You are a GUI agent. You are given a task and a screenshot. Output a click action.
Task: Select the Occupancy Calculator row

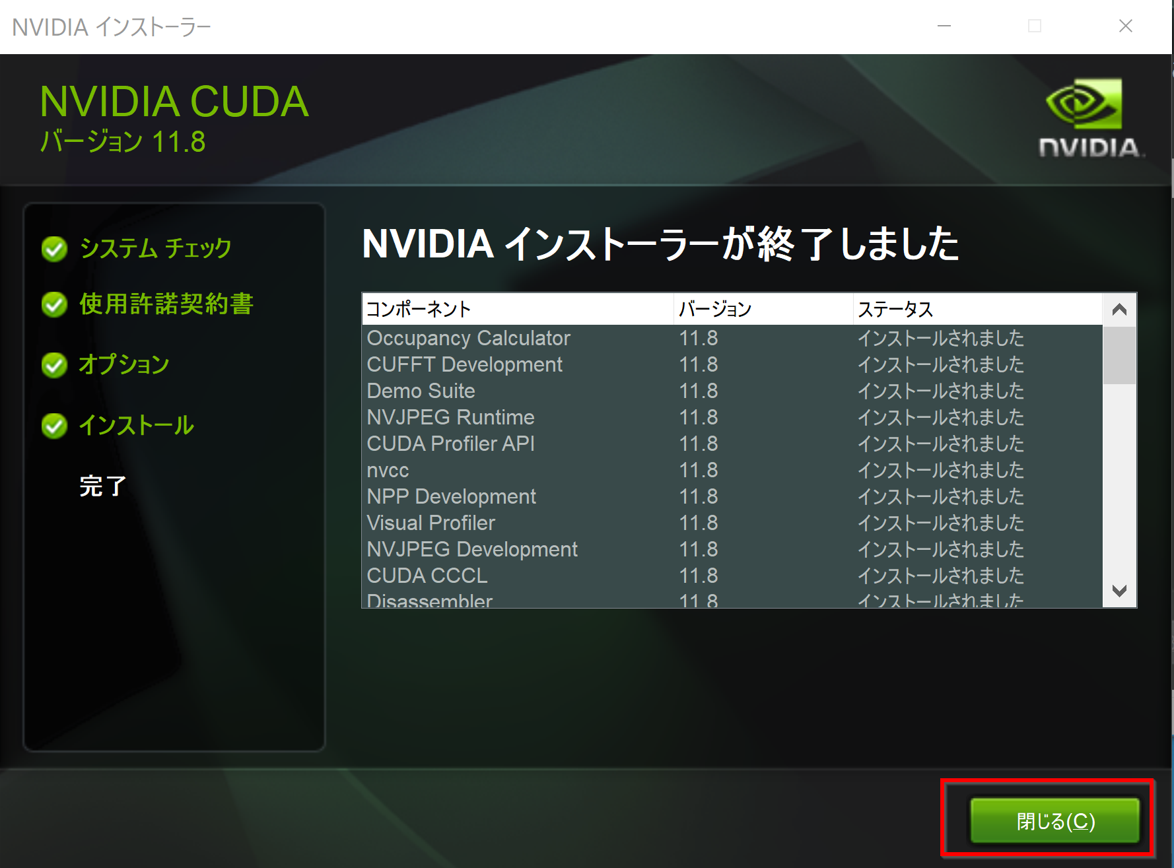click(732, 338)
